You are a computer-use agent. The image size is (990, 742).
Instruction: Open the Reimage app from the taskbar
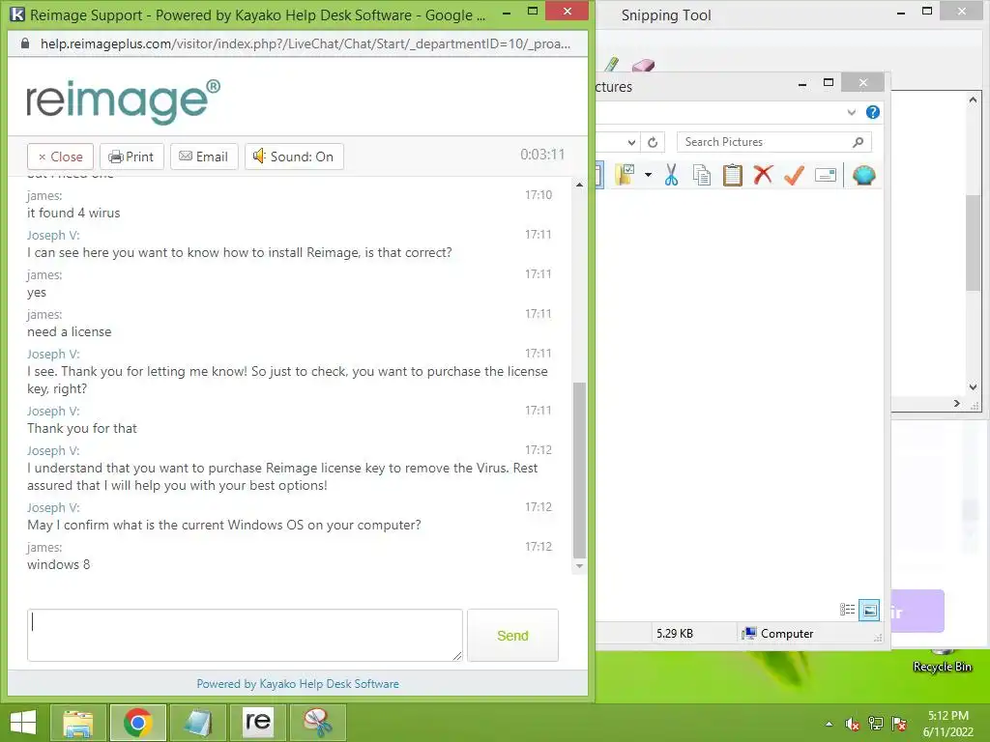(257, 723)
